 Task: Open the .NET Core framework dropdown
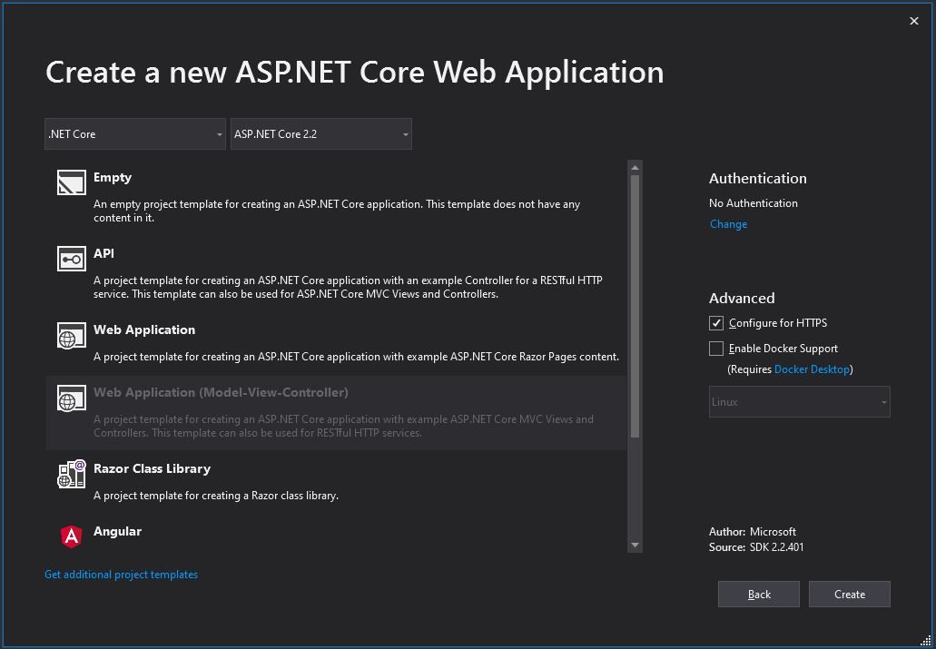pos(134,133)
